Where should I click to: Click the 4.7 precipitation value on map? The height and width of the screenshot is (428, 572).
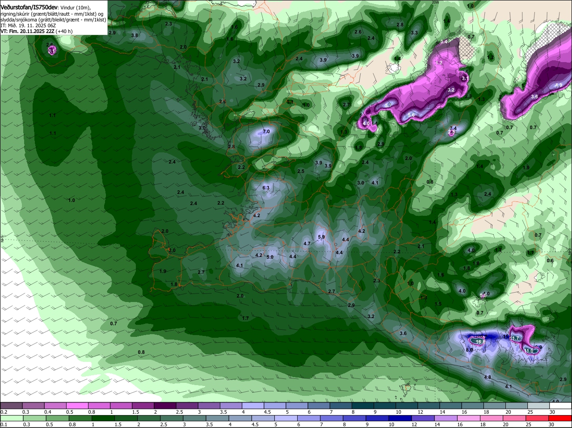click(x=307, y=244)
